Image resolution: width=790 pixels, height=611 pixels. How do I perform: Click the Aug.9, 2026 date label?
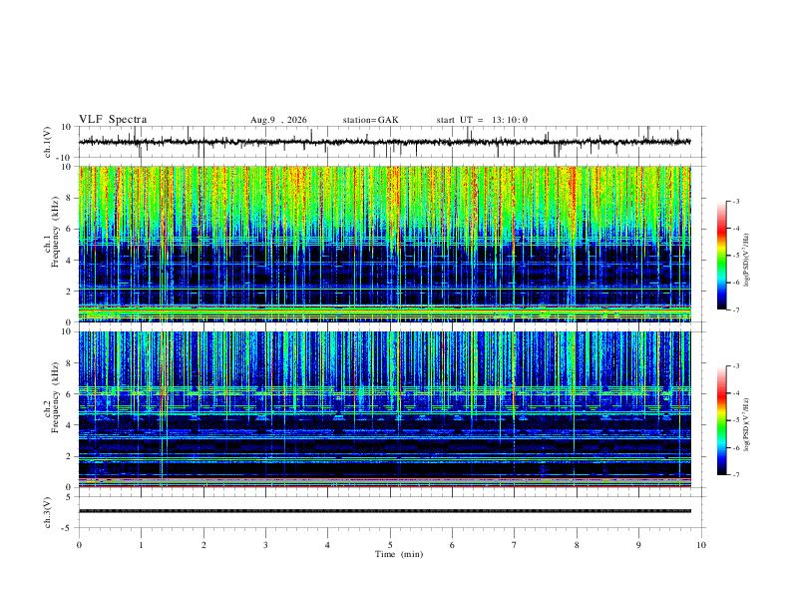point(278,120)
